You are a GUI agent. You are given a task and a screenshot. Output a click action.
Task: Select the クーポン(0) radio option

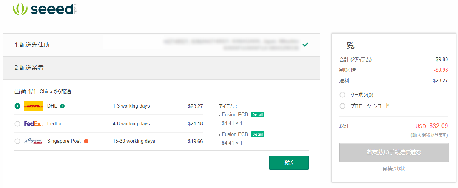click(342, 95)
